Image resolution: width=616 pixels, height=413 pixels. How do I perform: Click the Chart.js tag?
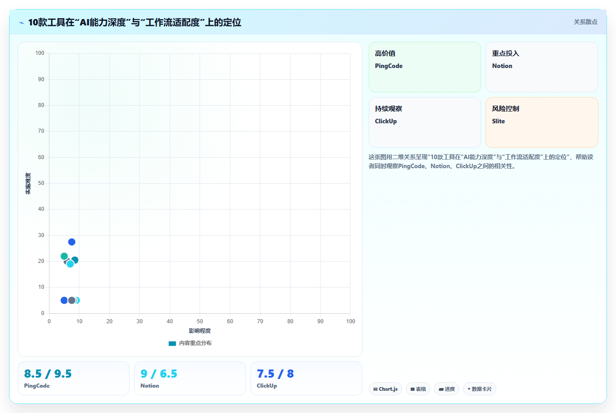[x=385, y=389]
